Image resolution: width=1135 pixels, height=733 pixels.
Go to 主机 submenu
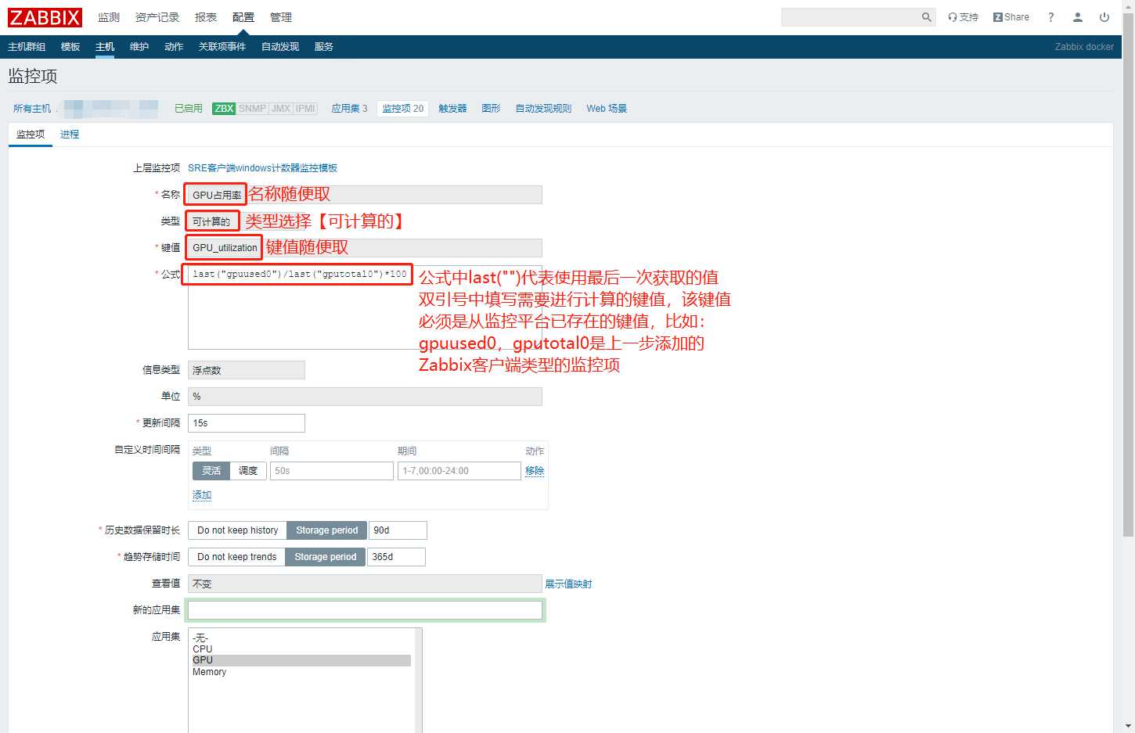(105, 47)
